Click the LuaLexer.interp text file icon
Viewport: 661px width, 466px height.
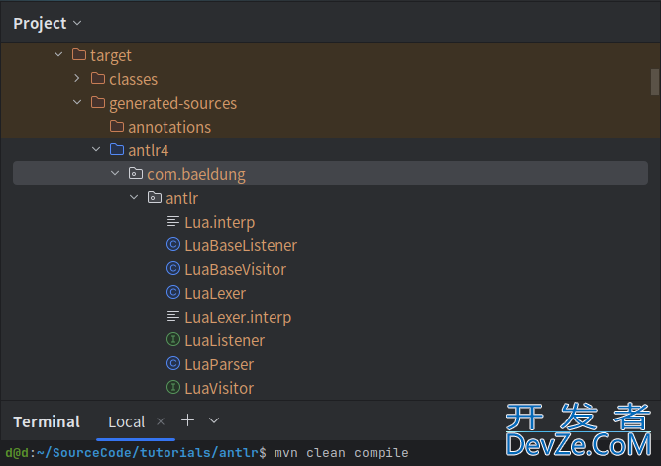pyautogui.click(x=172, y=316)
